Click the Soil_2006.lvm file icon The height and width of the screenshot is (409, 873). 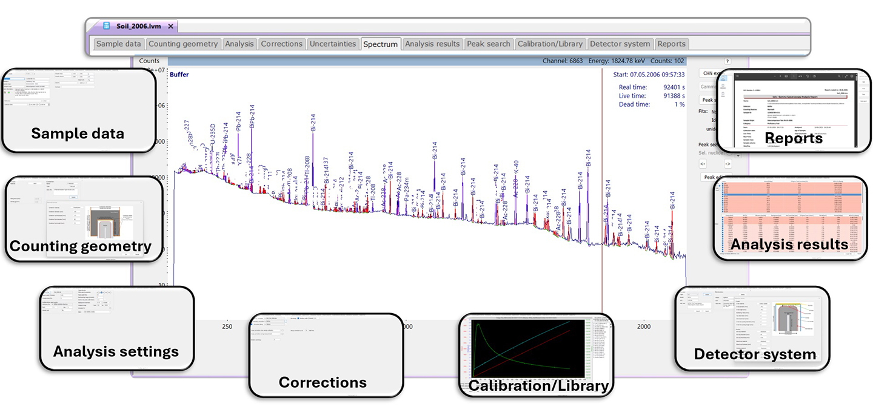(107, 26)
